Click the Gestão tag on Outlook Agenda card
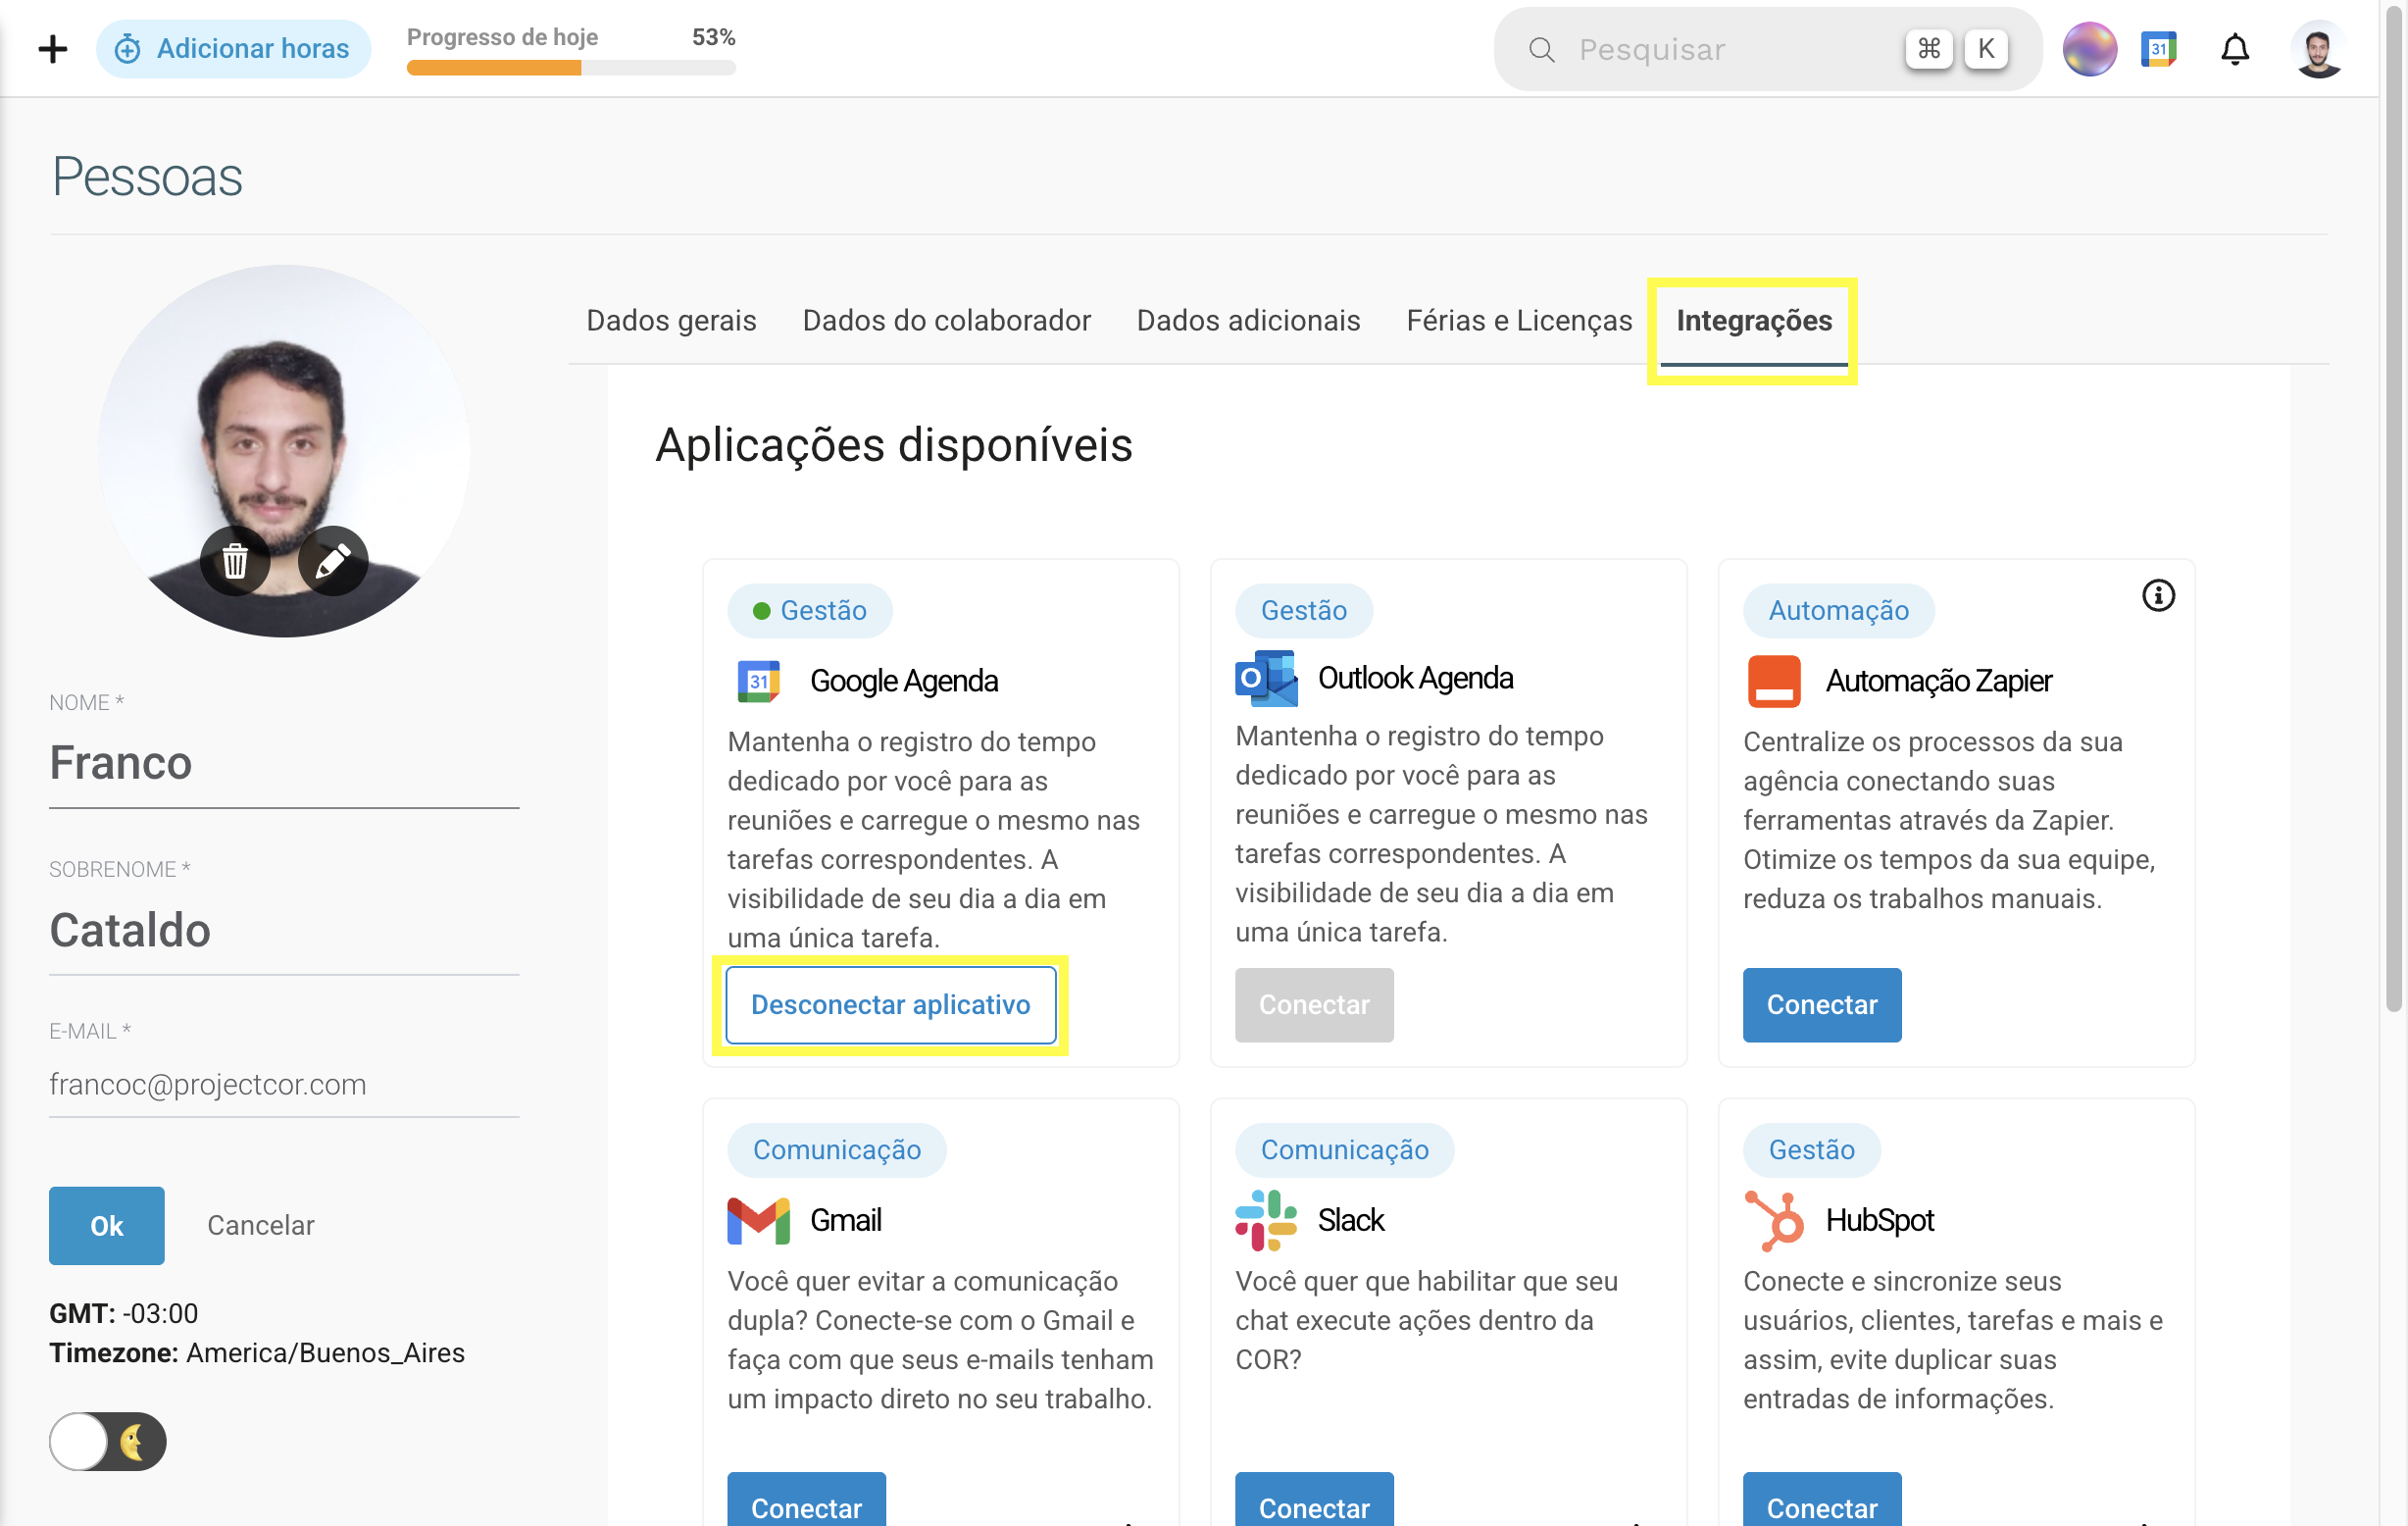The image size is (2408, 1526). pyautogui.click(x=1303, y=610)
